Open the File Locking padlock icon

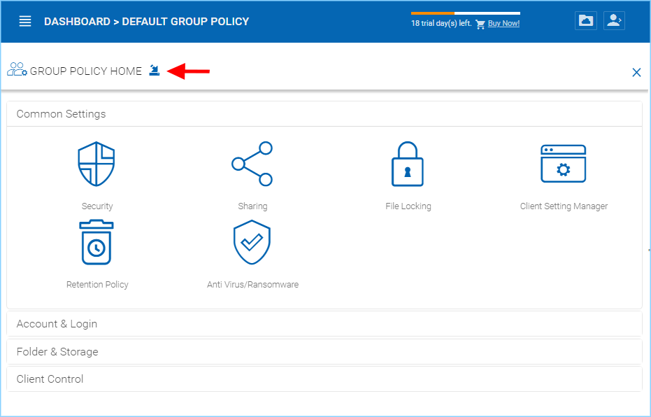tap(407, 164)
